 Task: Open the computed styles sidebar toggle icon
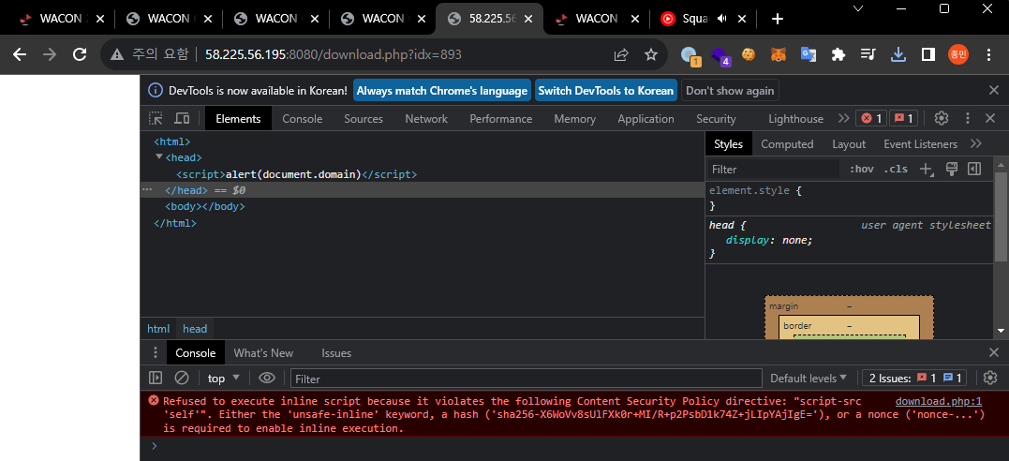(x=974, y=169)
